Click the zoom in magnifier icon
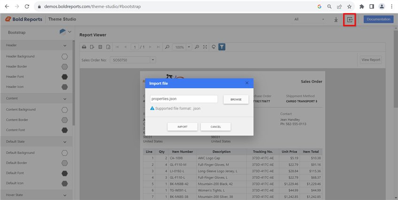 (197, 47)
